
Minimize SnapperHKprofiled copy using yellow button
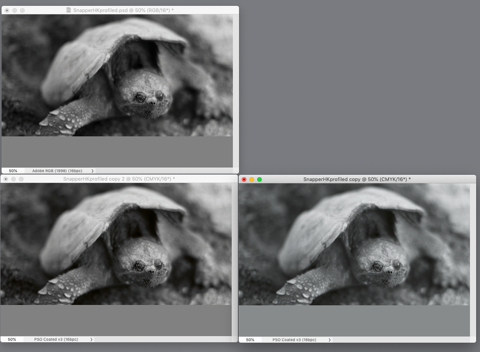click(252, 179)
